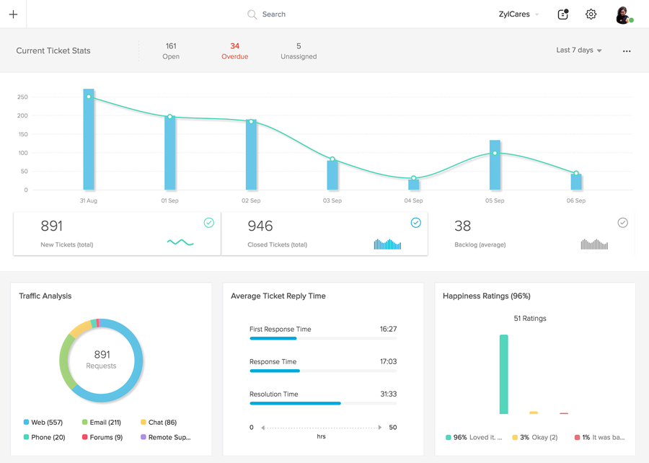649x463 pixels.
Task: Toggle the Backlog average checkmark
Action: [623, 223]
